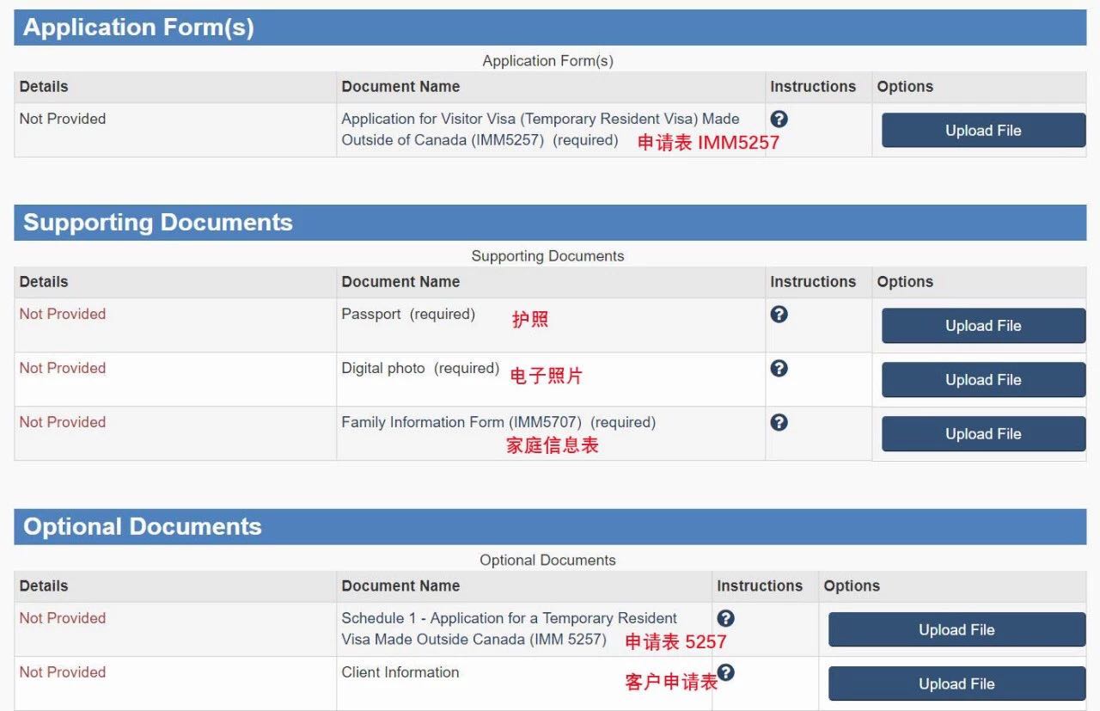Screen dimensions: 1100x711
Task: Select Upload File for Client Information
Action: pyautogui.click(x=956, y=684)
